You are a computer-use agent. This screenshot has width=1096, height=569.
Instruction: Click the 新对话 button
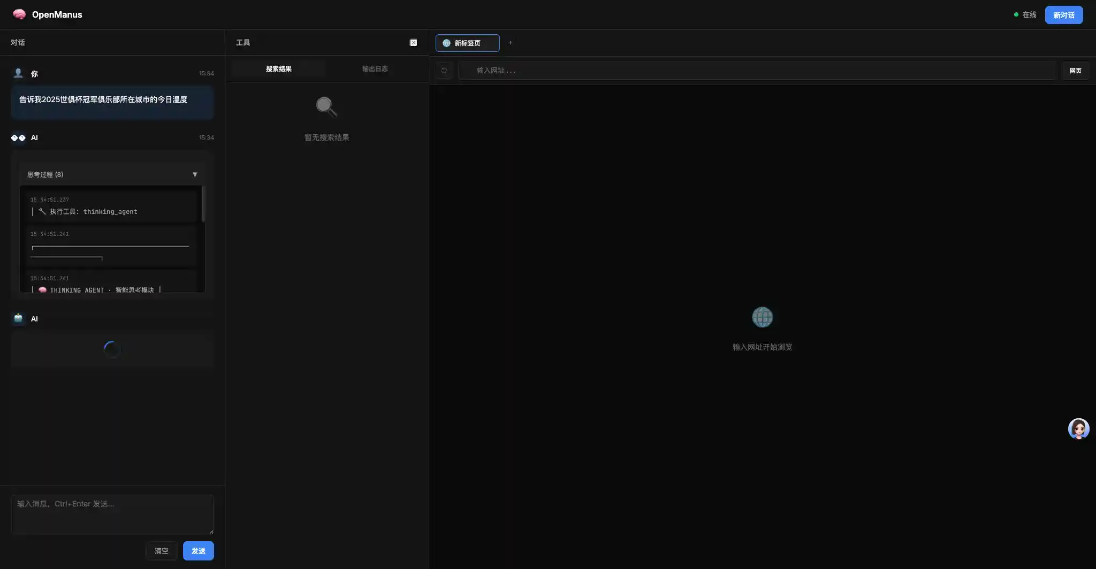pos(1063,14)
